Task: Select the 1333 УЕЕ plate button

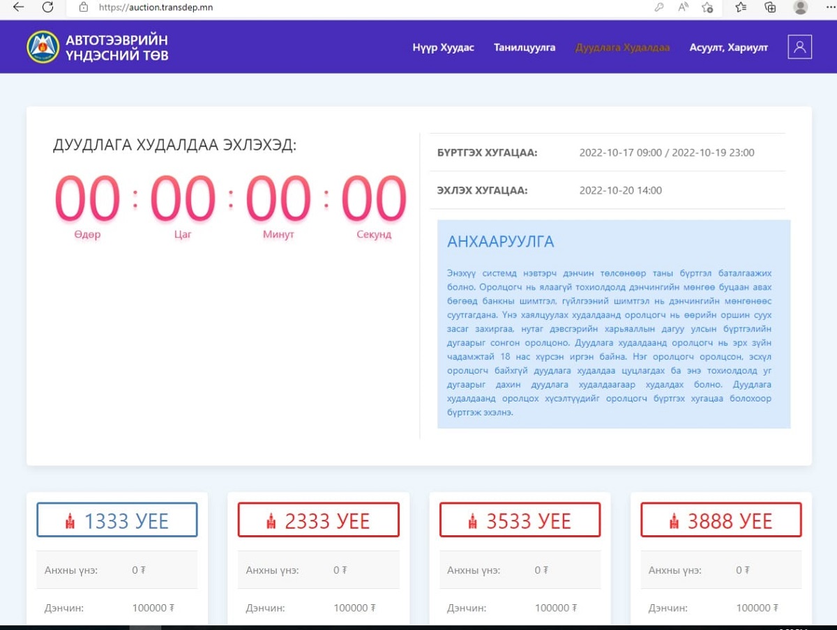Action: click(x=117, y=520)
